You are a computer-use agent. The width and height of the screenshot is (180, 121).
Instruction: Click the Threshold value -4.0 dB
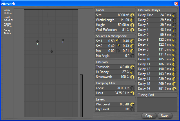point(124,67)
